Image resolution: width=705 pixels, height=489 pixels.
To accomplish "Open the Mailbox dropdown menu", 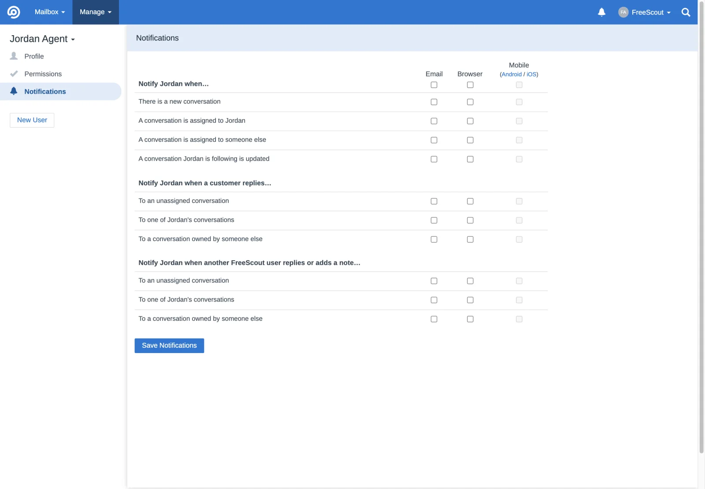I will 50,12.
